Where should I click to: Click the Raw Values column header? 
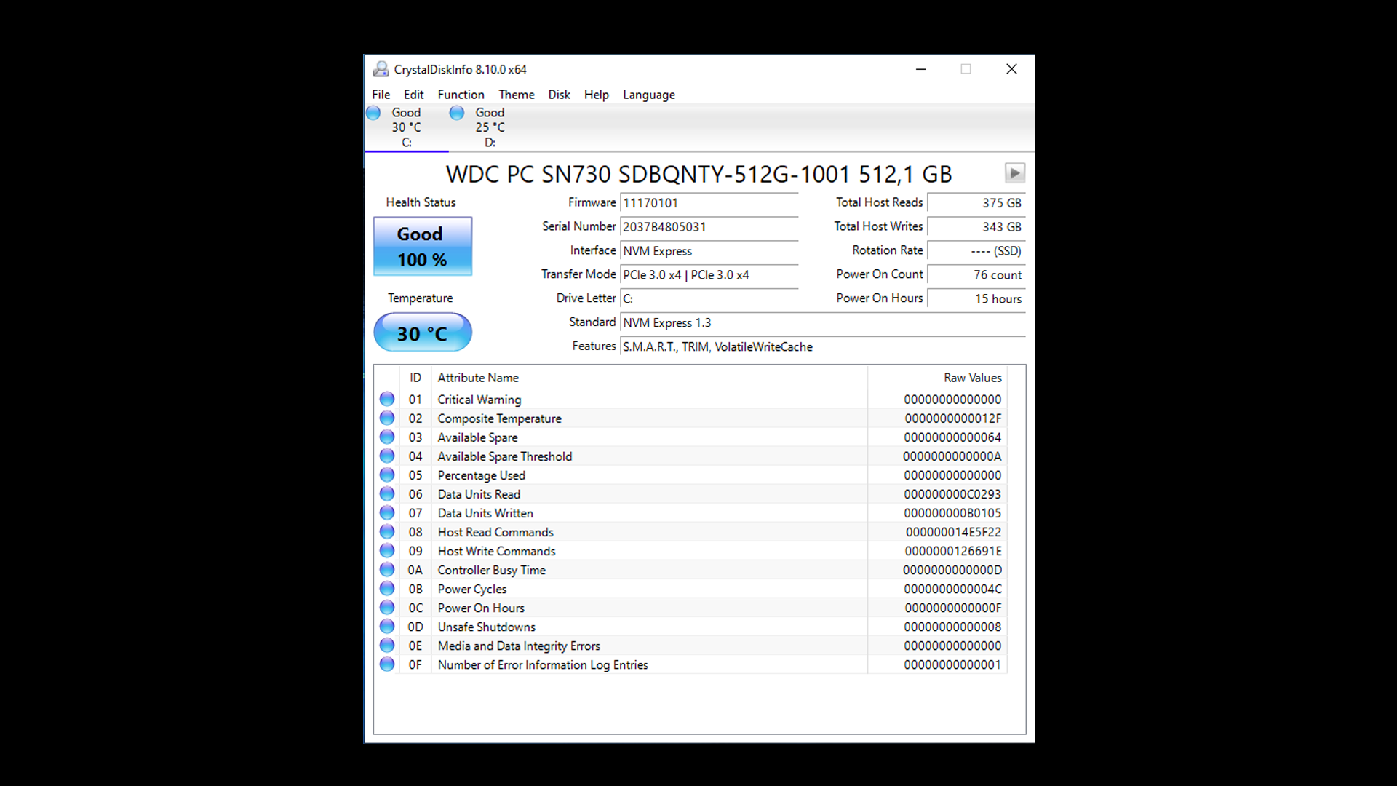(x=971, y=378)
